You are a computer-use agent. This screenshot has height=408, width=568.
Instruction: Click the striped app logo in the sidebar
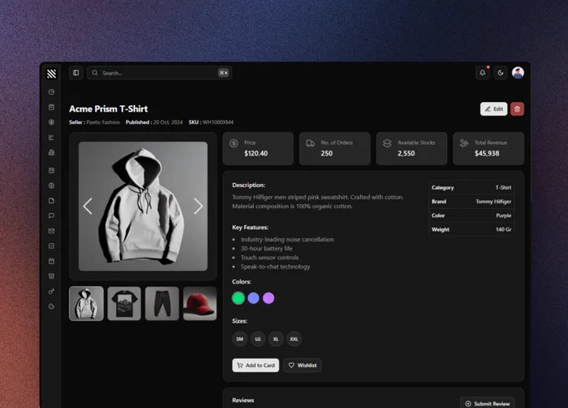click(x=52, y=74)
